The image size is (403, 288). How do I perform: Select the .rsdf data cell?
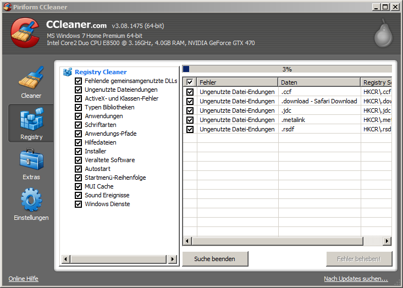point(319,129)
